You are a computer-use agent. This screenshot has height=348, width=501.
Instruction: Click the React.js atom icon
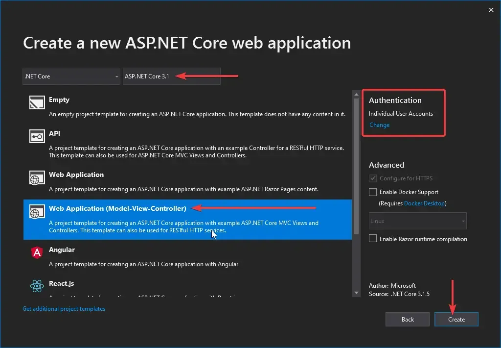(36, 286)
